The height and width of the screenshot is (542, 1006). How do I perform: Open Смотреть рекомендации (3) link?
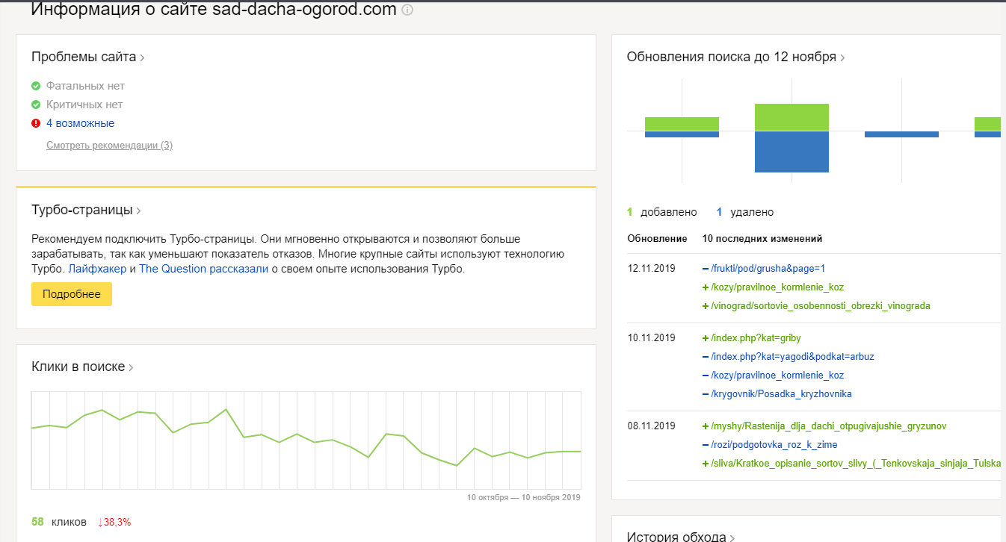[109, 146]
